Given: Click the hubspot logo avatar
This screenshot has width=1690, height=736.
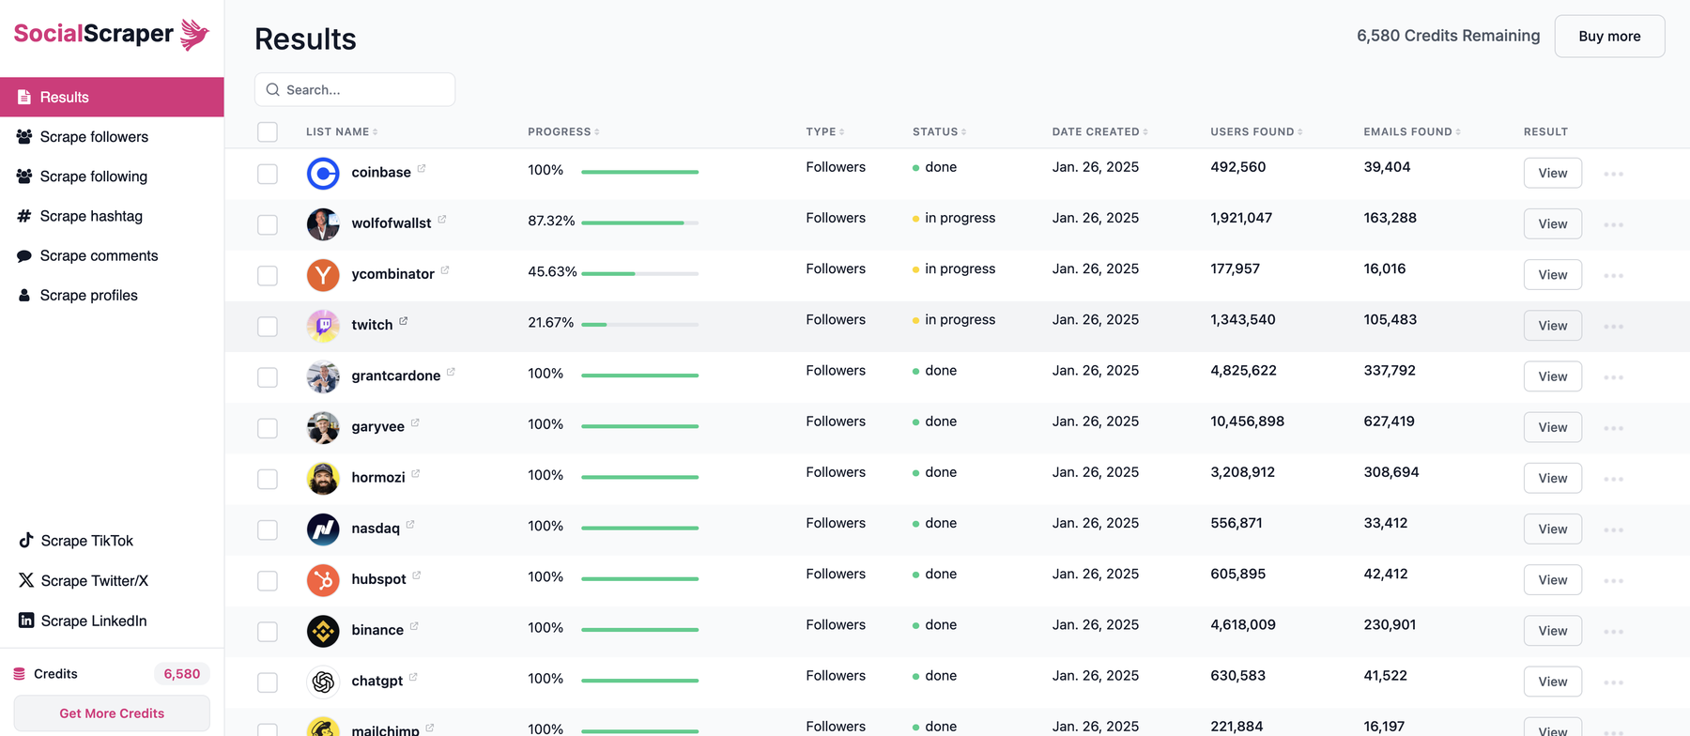Looking at the screenshot, I should 323,580.
